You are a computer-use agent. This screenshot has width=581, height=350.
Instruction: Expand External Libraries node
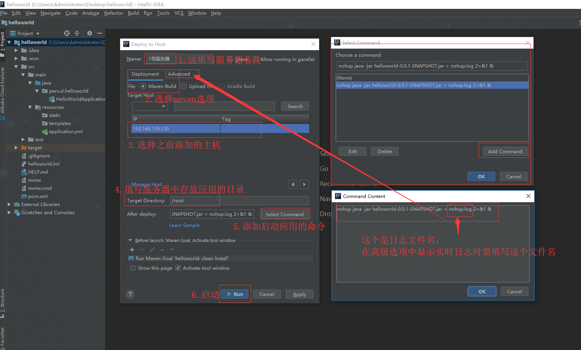[9, 204]
